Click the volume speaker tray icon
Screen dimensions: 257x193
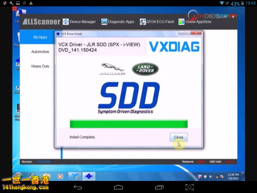(211, 177)
